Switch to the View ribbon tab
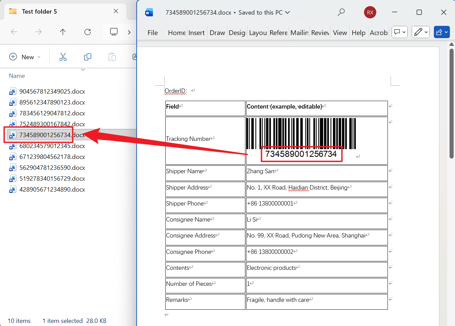455x326 pixels. point(340,33)
